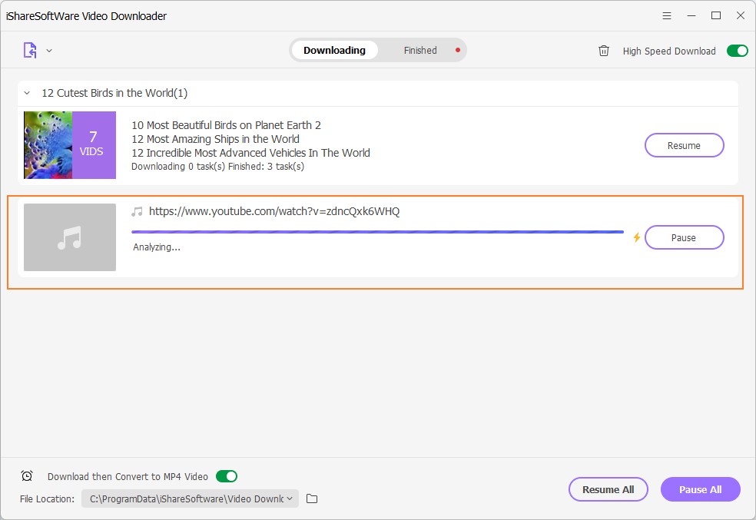Open the schedule alarm clock icon
This screenshot has height=520, width=756.
click(x=27, y=476)
